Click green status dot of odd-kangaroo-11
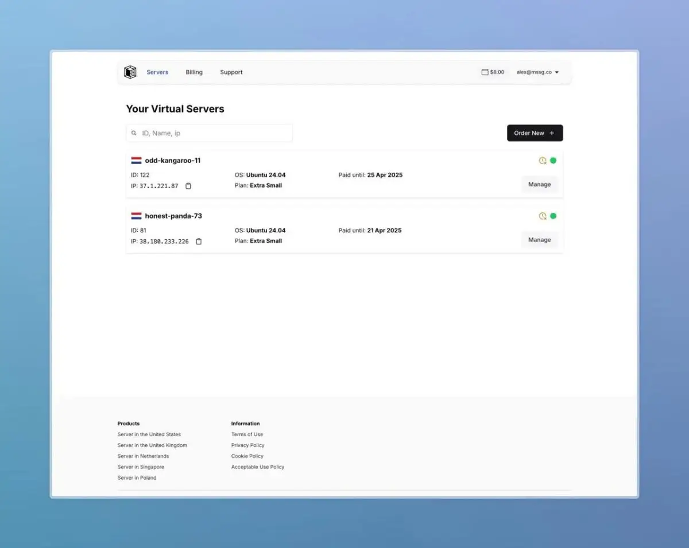The image size is (689, 548). click(553, 161)
